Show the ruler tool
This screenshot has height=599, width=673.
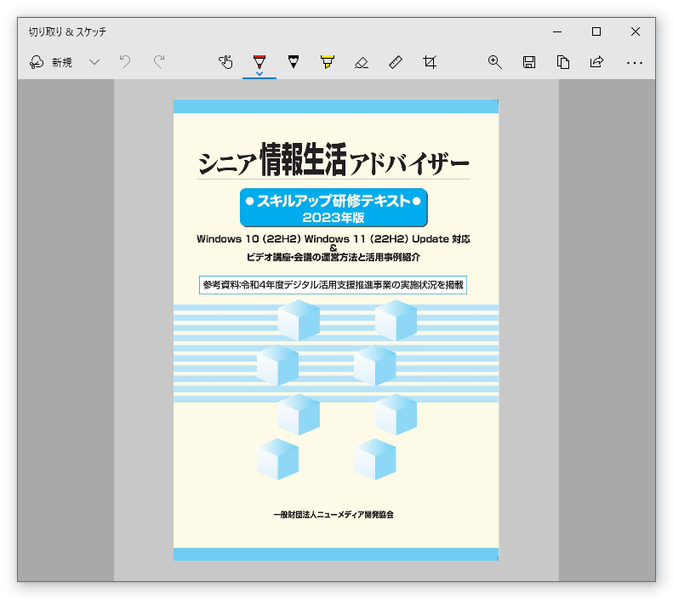396,62
